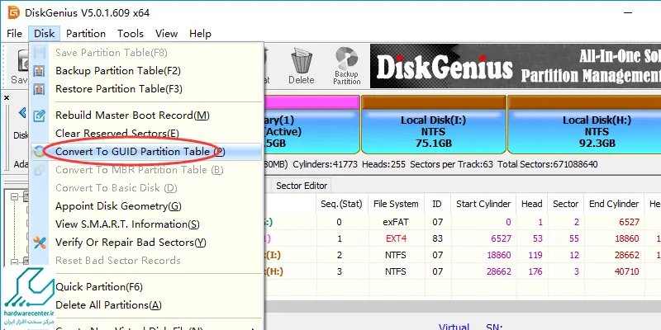This screenshot has height=330, width=661.
Task: Click the Sector column header
Action: coord(565,204)
